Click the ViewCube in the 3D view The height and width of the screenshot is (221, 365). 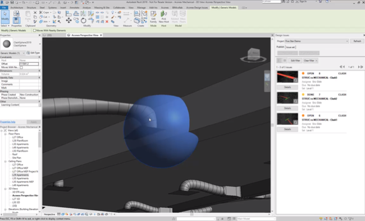click(253, 55)
